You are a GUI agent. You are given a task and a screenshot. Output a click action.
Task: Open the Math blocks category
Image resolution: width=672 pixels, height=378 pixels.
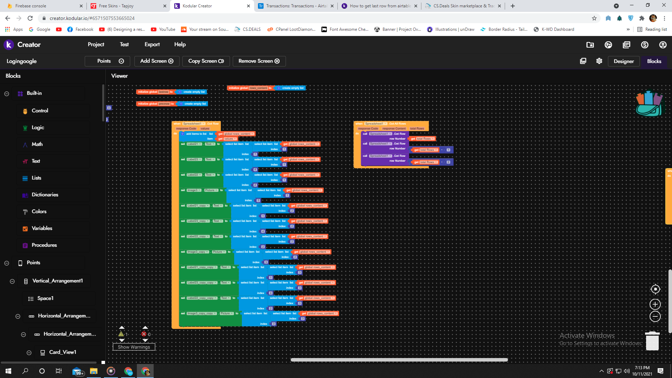pyautogui.click(x=37, y=144)
